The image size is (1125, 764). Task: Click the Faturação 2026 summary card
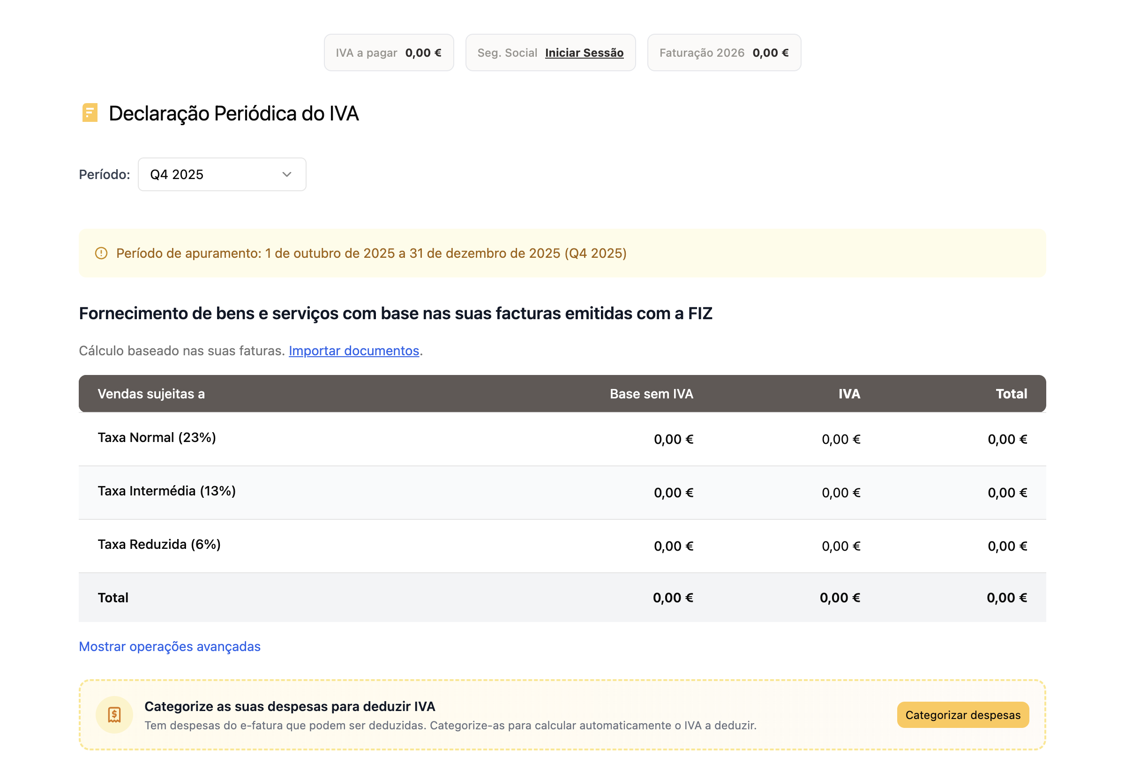[x=724, y=53]
